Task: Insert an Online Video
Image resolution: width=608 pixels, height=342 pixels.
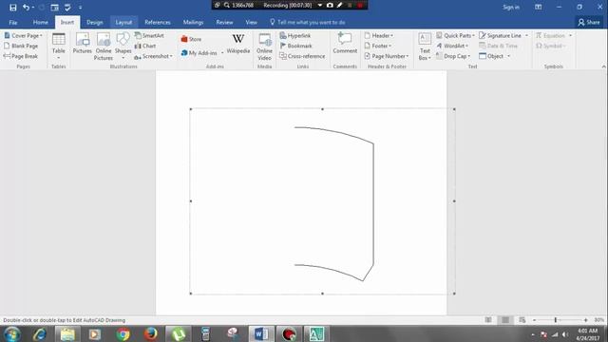Action: pos(264,47)
